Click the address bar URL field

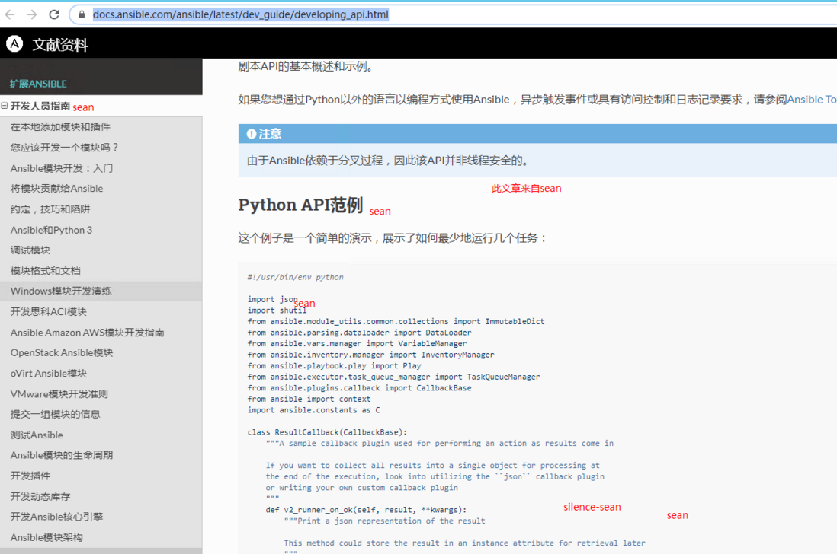point(454,14)
